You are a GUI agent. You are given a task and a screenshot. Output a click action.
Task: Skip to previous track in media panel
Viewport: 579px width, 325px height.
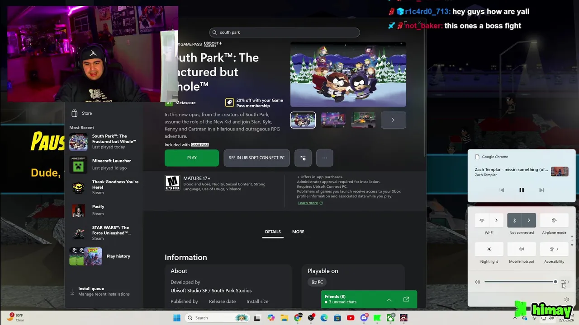(x=502, y=190)
